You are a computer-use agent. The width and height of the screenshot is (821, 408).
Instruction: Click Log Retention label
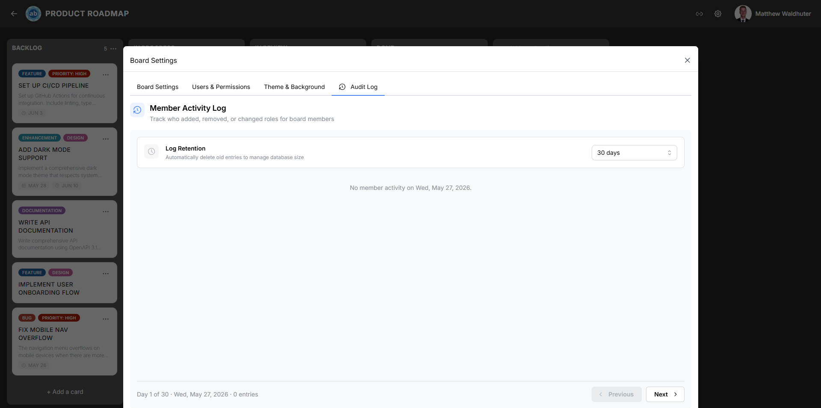click(x=185, y=148)
